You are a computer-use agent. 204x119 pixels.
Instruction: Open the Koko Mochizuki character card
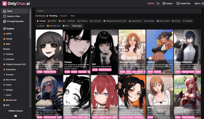(x=104, y=97)
